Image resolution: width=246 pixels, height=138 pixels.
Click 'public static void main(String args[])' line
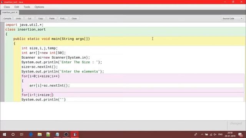point(52,39)
